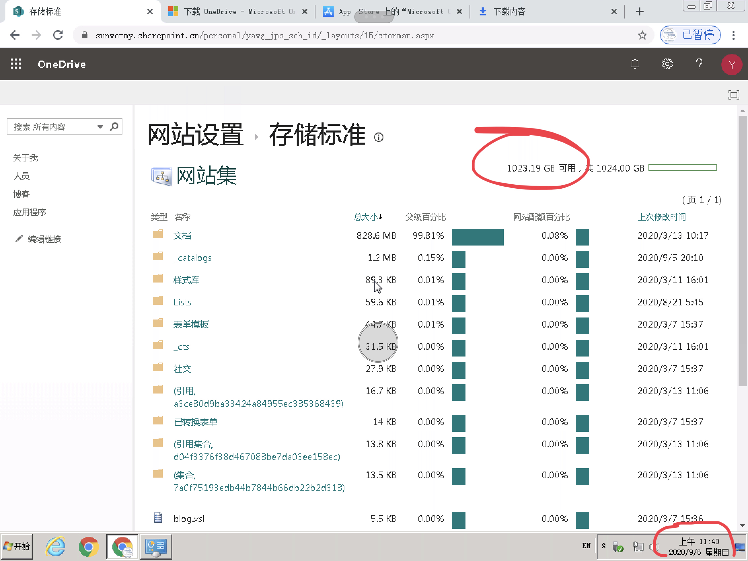Open the control panel taskbar icon
748x561 pixels.
point(156,547)
